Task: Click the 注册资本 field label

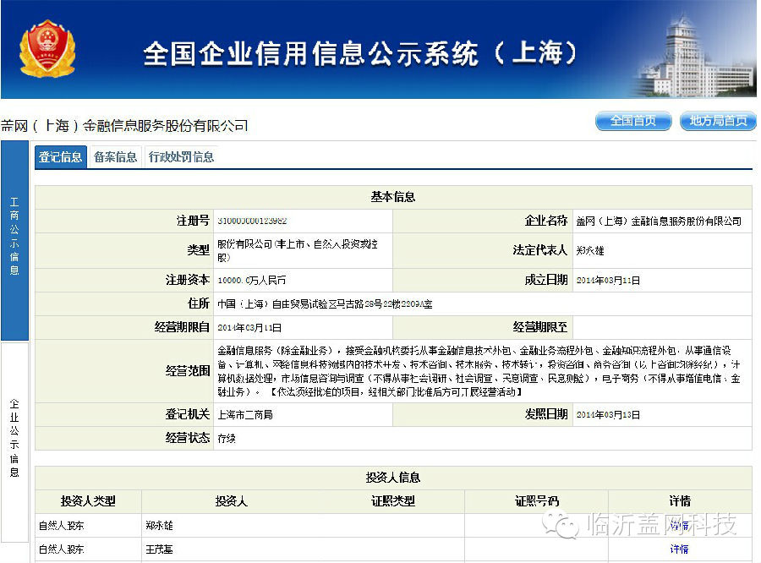Action: point(188,280)
